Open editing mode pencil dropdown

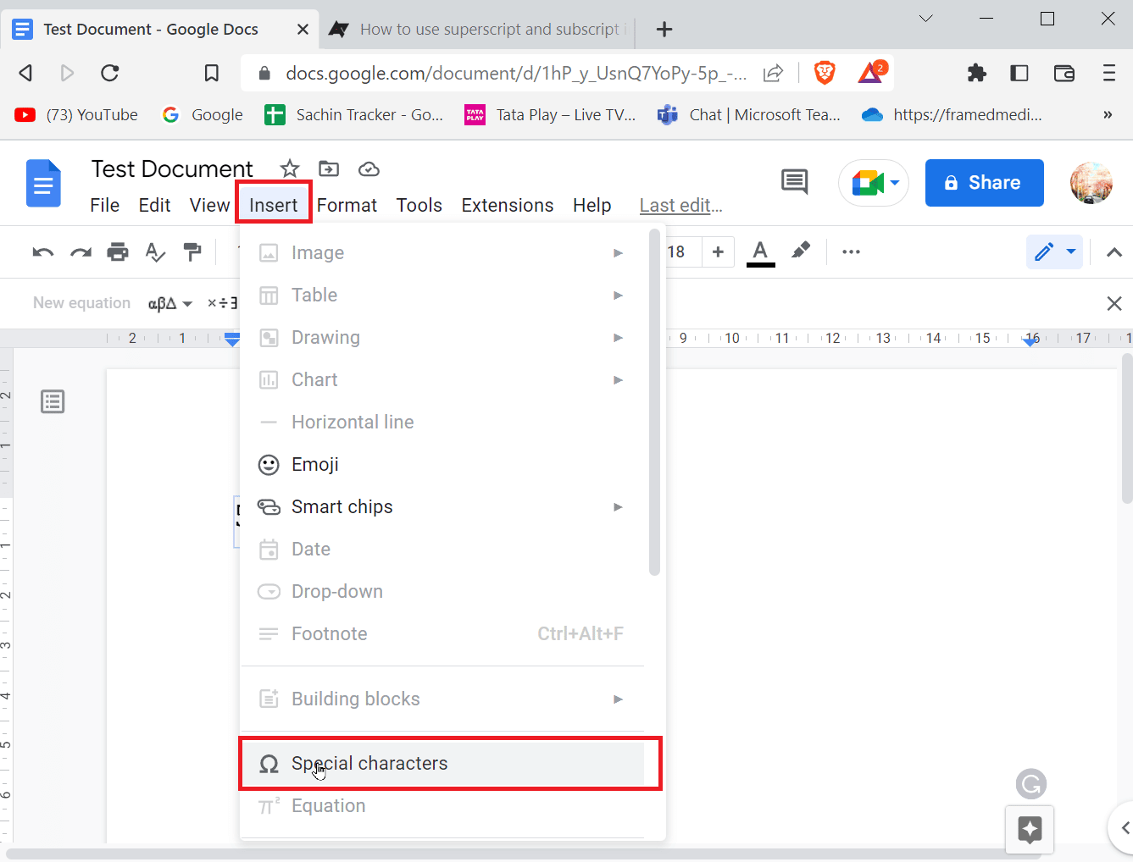click(1055, 251)
